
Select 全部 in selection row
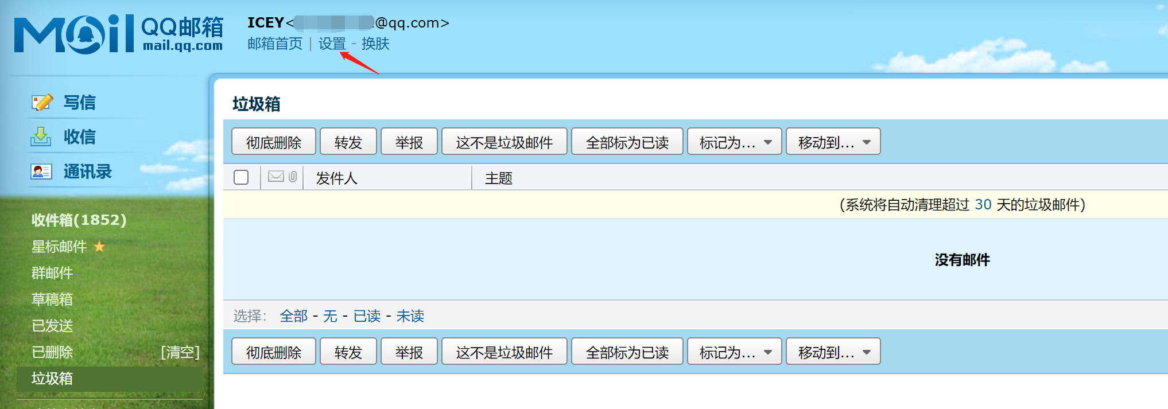click(x=294, y=316)
